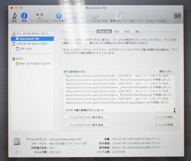Screen dimensions: 191x161
Task: Click Verify Disk Permissions (ディスクのアクセス権を検証) button
Action: click(x=86, y=117)
